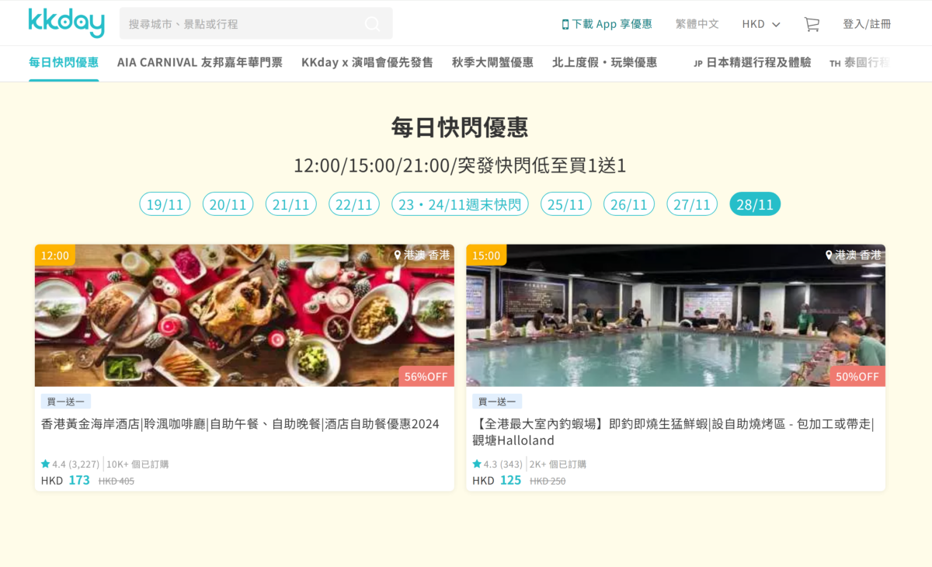
Task: Open the 繁體中文 language selector
Action: point(697,24)
